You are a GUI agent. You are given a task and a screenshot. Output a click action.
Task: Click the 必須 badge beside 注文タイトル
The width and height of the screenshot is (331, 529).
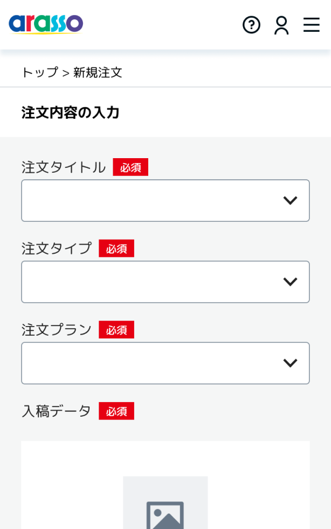point(130,167)
